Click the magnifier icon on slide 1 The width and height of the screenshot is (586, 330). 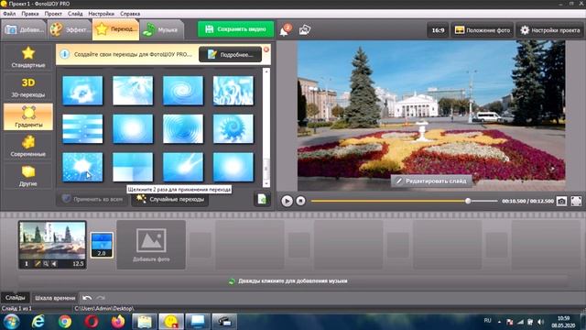click(x=46, y=264)
